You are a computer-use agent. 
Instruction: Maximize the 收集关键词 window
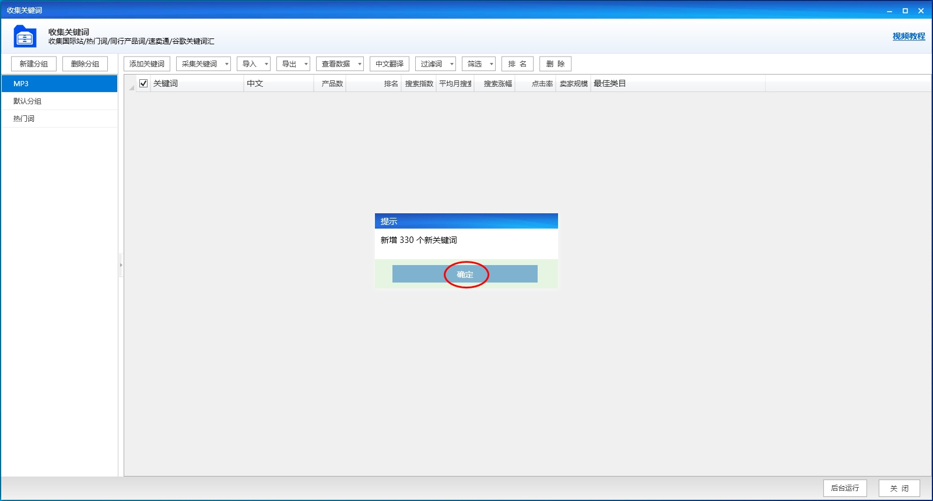click(x=905, y=10)
